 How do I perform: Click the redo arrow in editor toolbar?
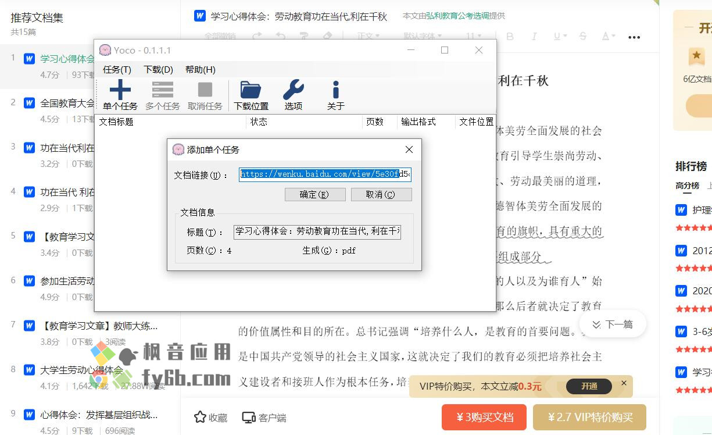tap(256, 36)
